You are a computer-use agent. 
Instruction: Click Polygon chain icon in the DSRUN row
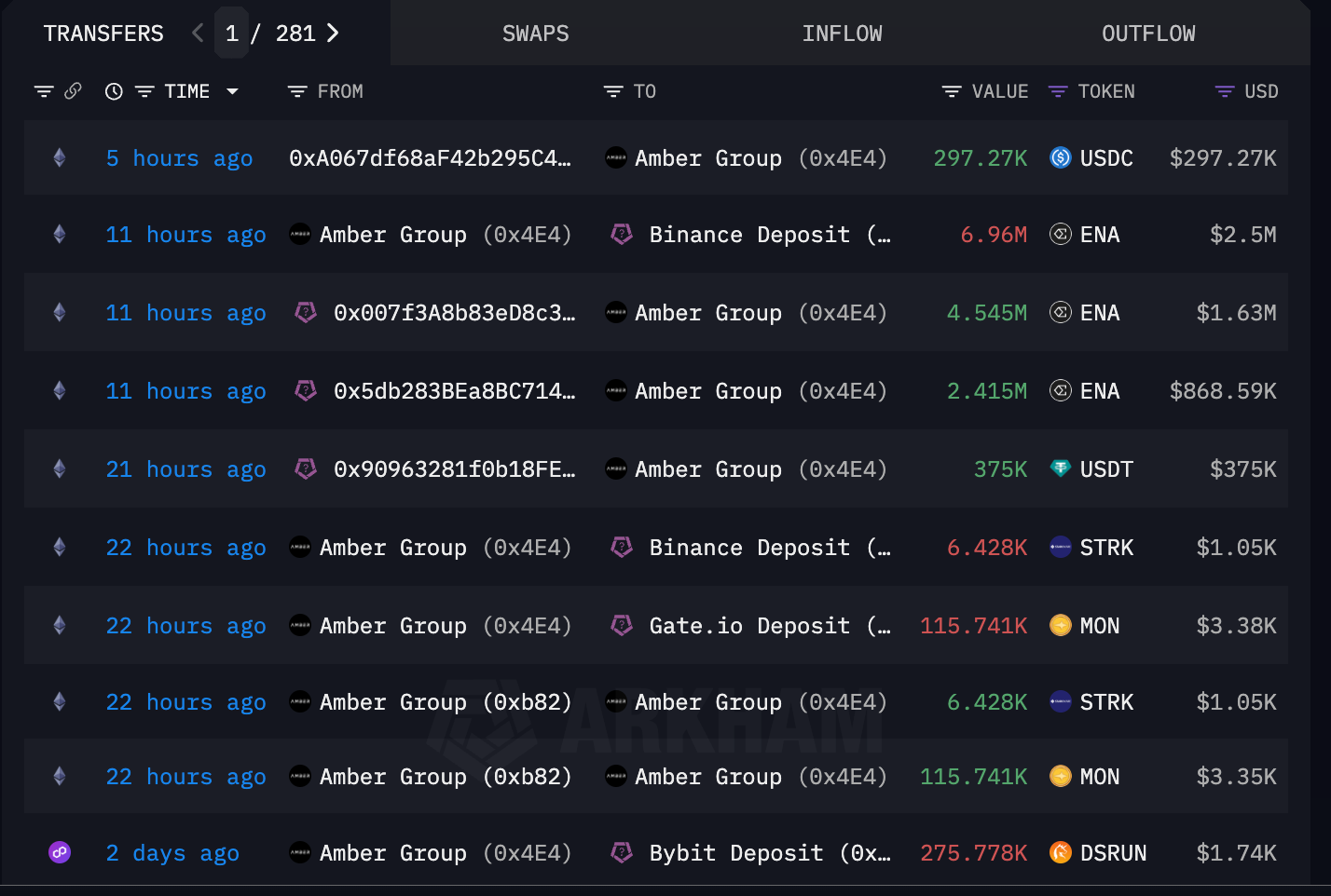click(60, 852)
